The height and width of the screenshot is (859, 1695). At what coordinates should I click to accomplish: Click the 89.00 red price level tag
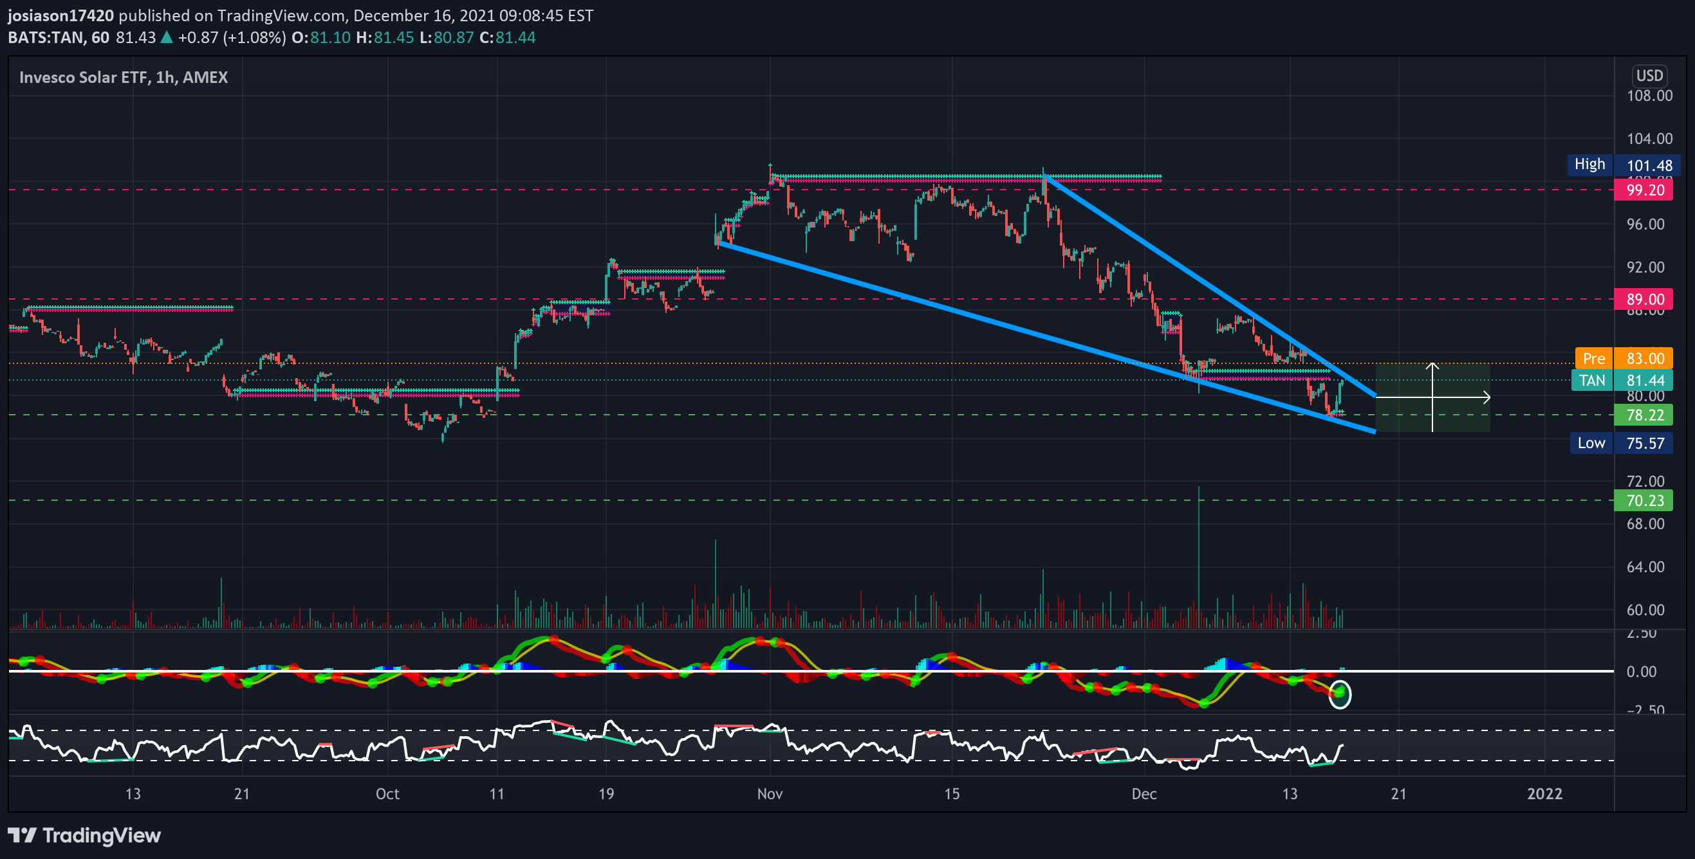tap(1644, 299)
